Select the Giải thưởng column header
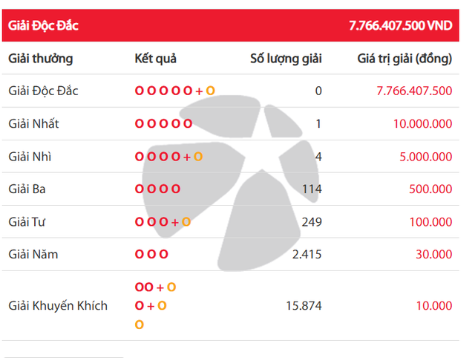This screenshot has height=358, width=475. (40, 59)
